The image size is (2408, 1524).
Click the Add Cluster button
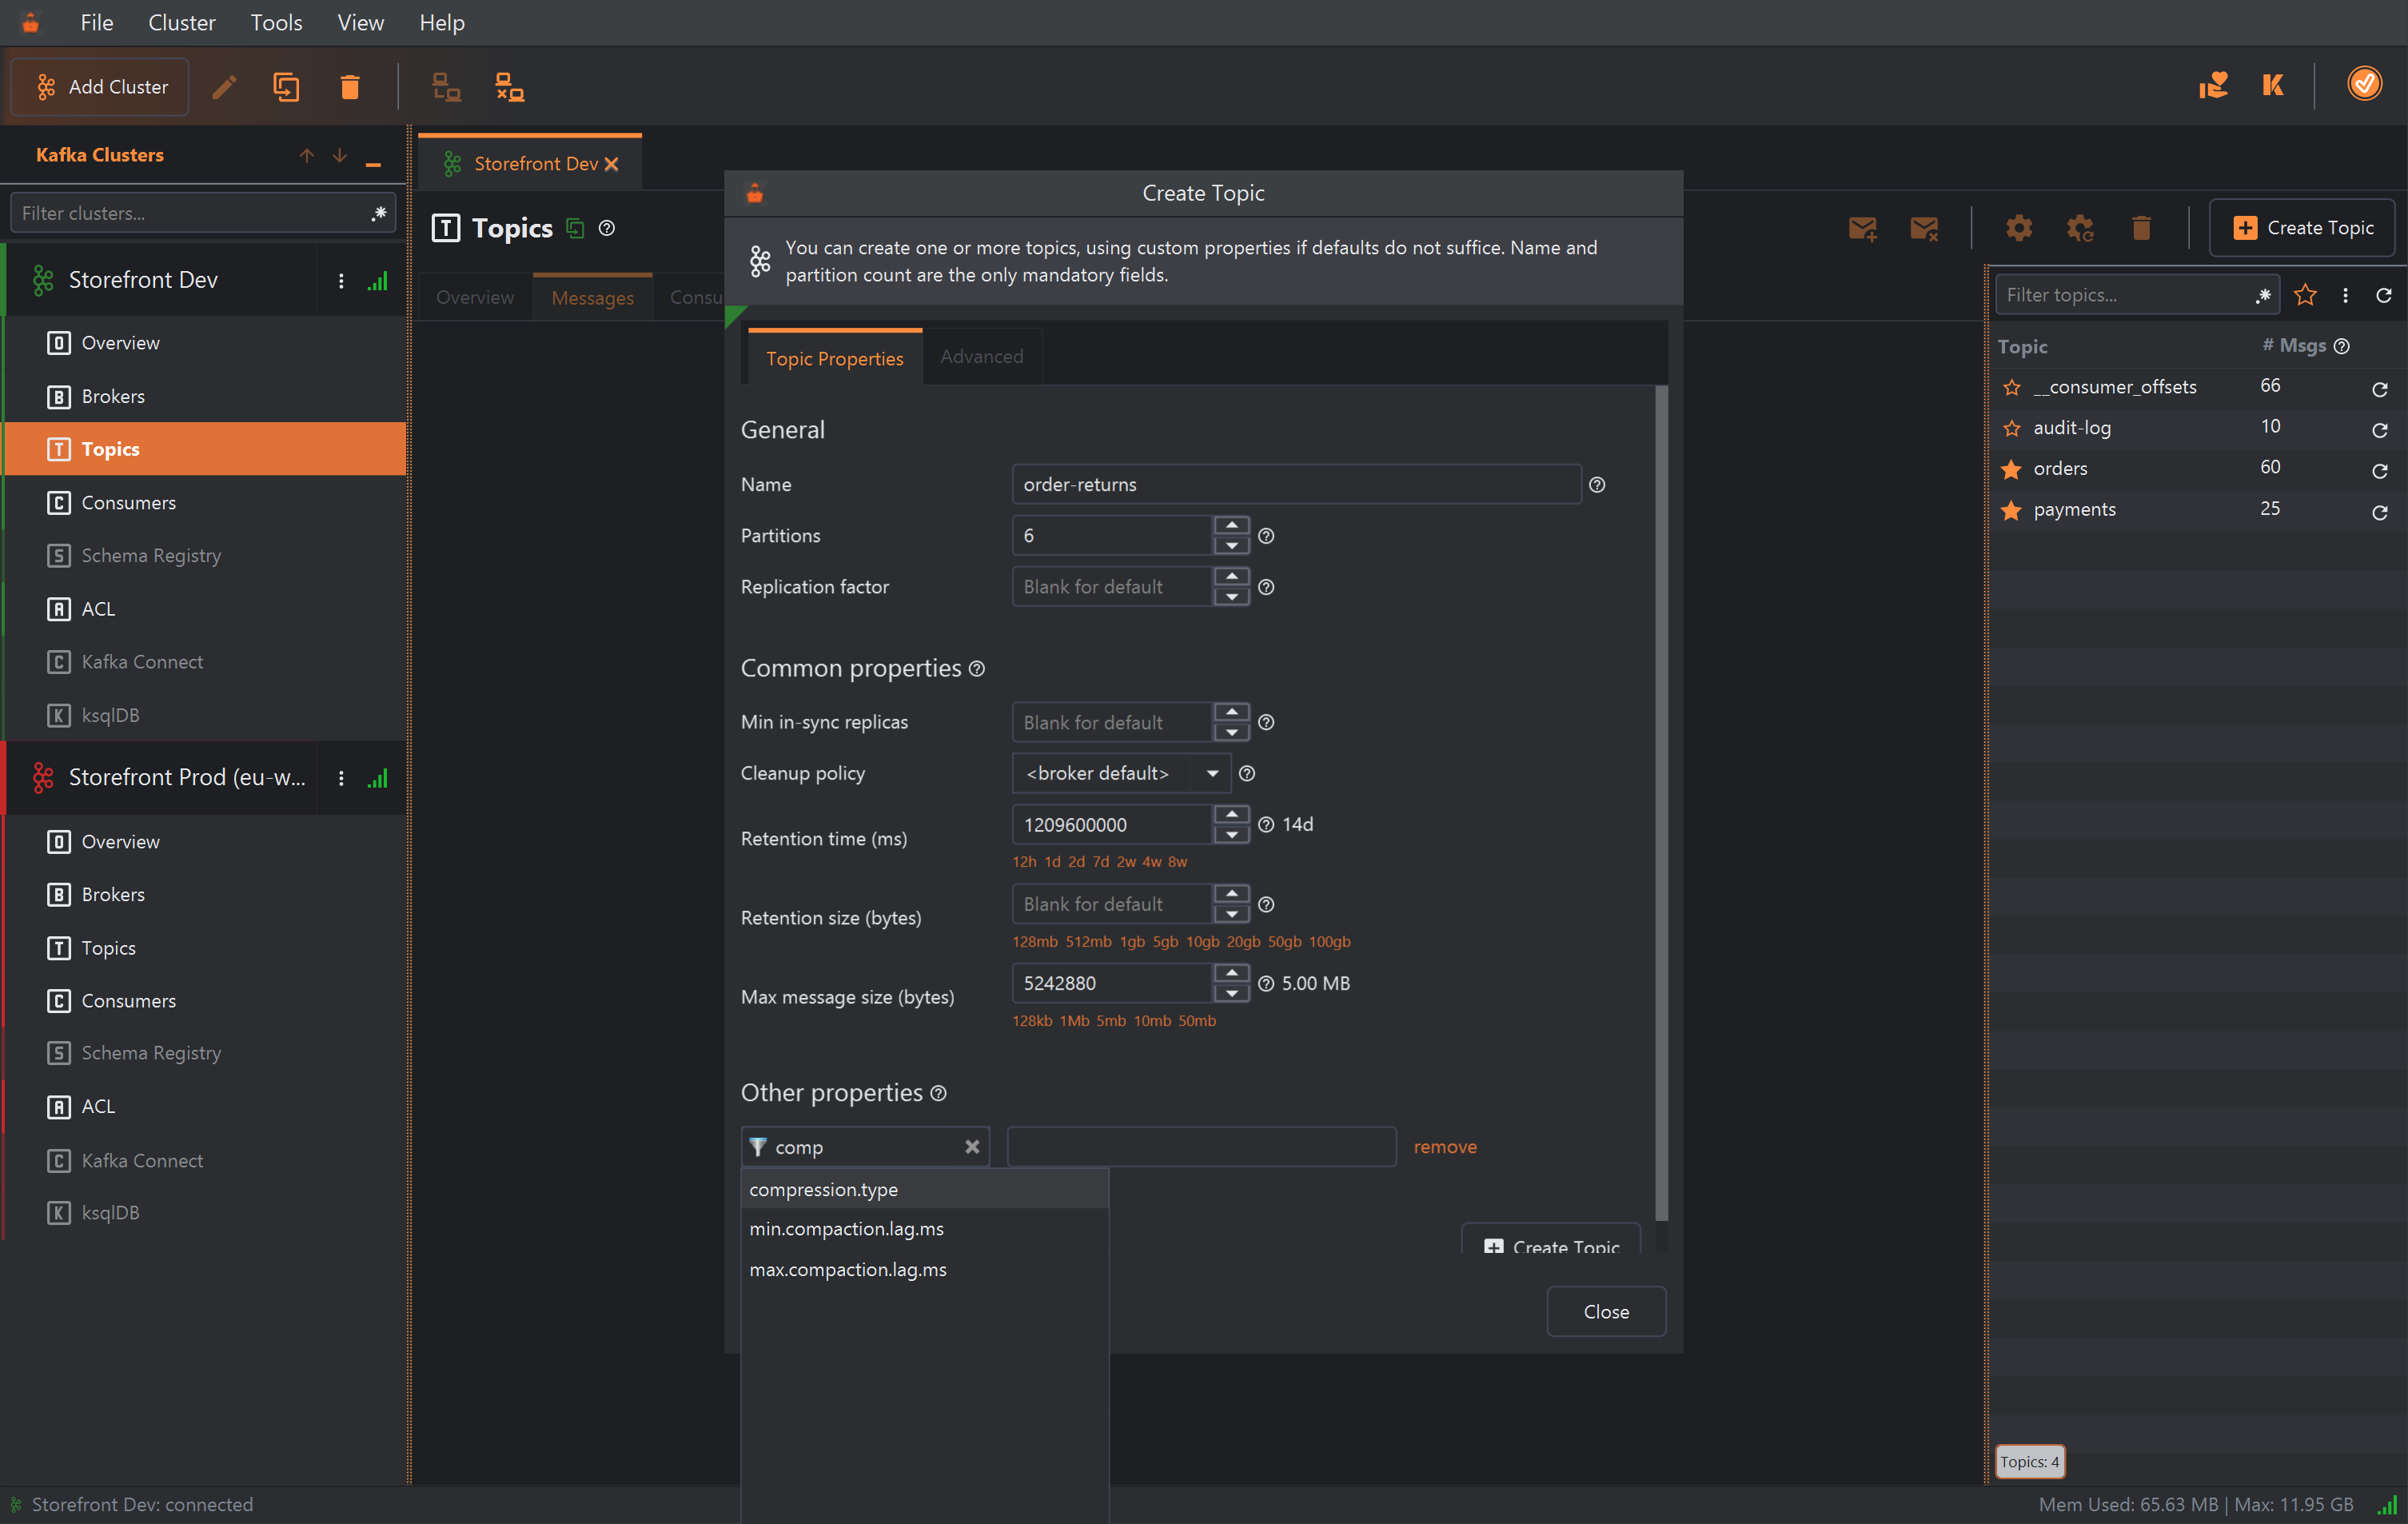pos(100,87)
